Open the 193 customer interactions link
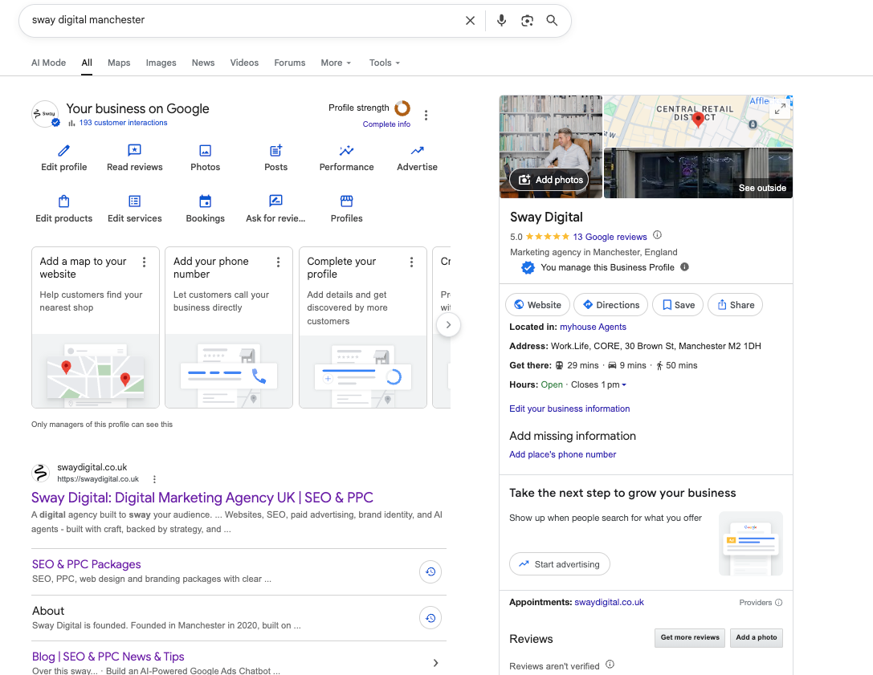The width and height of the screenshot is (873, 675). point(123,123)
